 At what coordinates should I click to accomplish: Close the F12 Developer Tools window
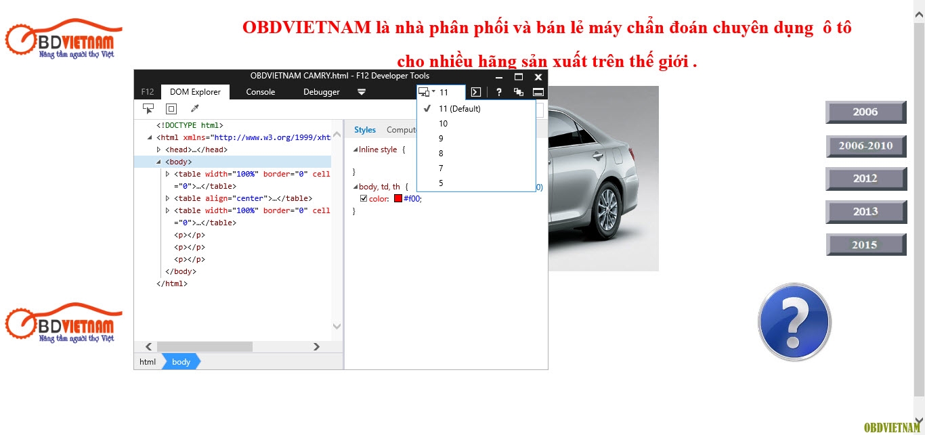point(538,77)
